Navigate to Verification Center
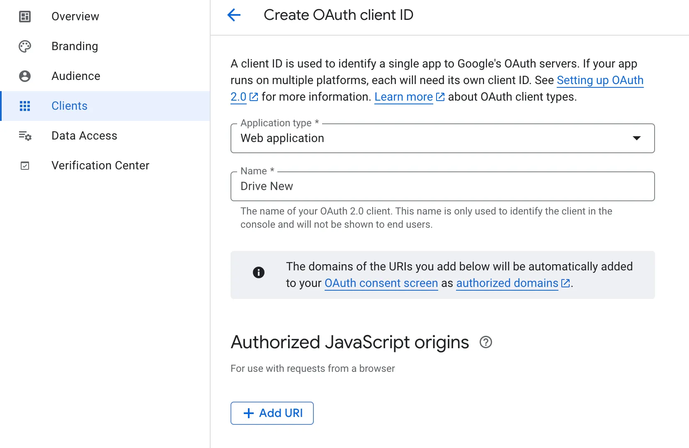The image size is (689, 448). coord(100,166)
